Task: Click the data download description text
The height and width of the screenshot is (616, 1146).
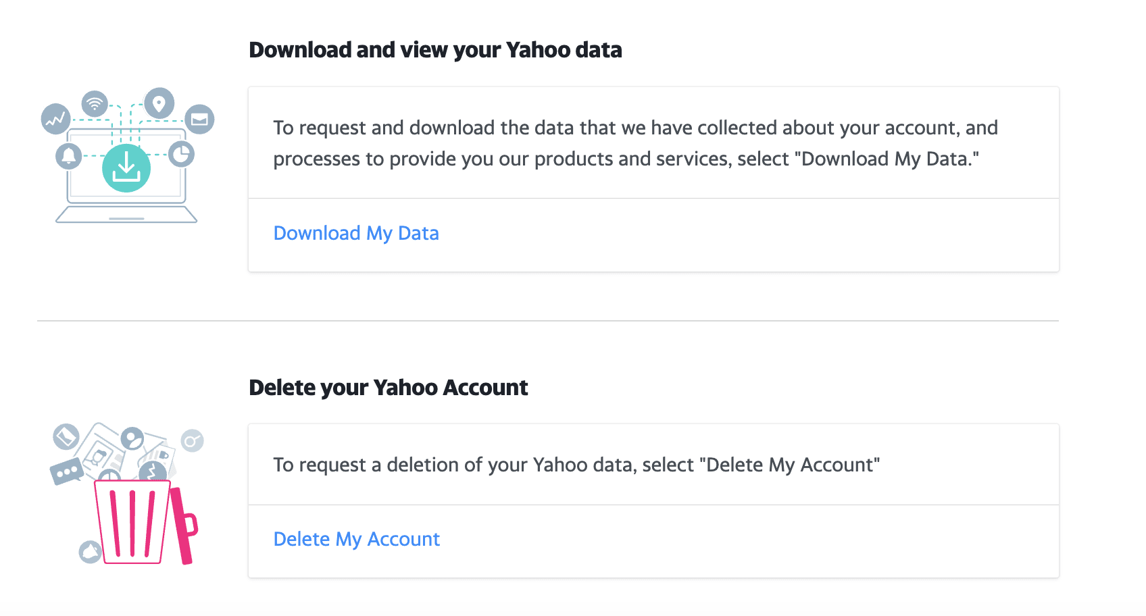Action: [635, 143]
